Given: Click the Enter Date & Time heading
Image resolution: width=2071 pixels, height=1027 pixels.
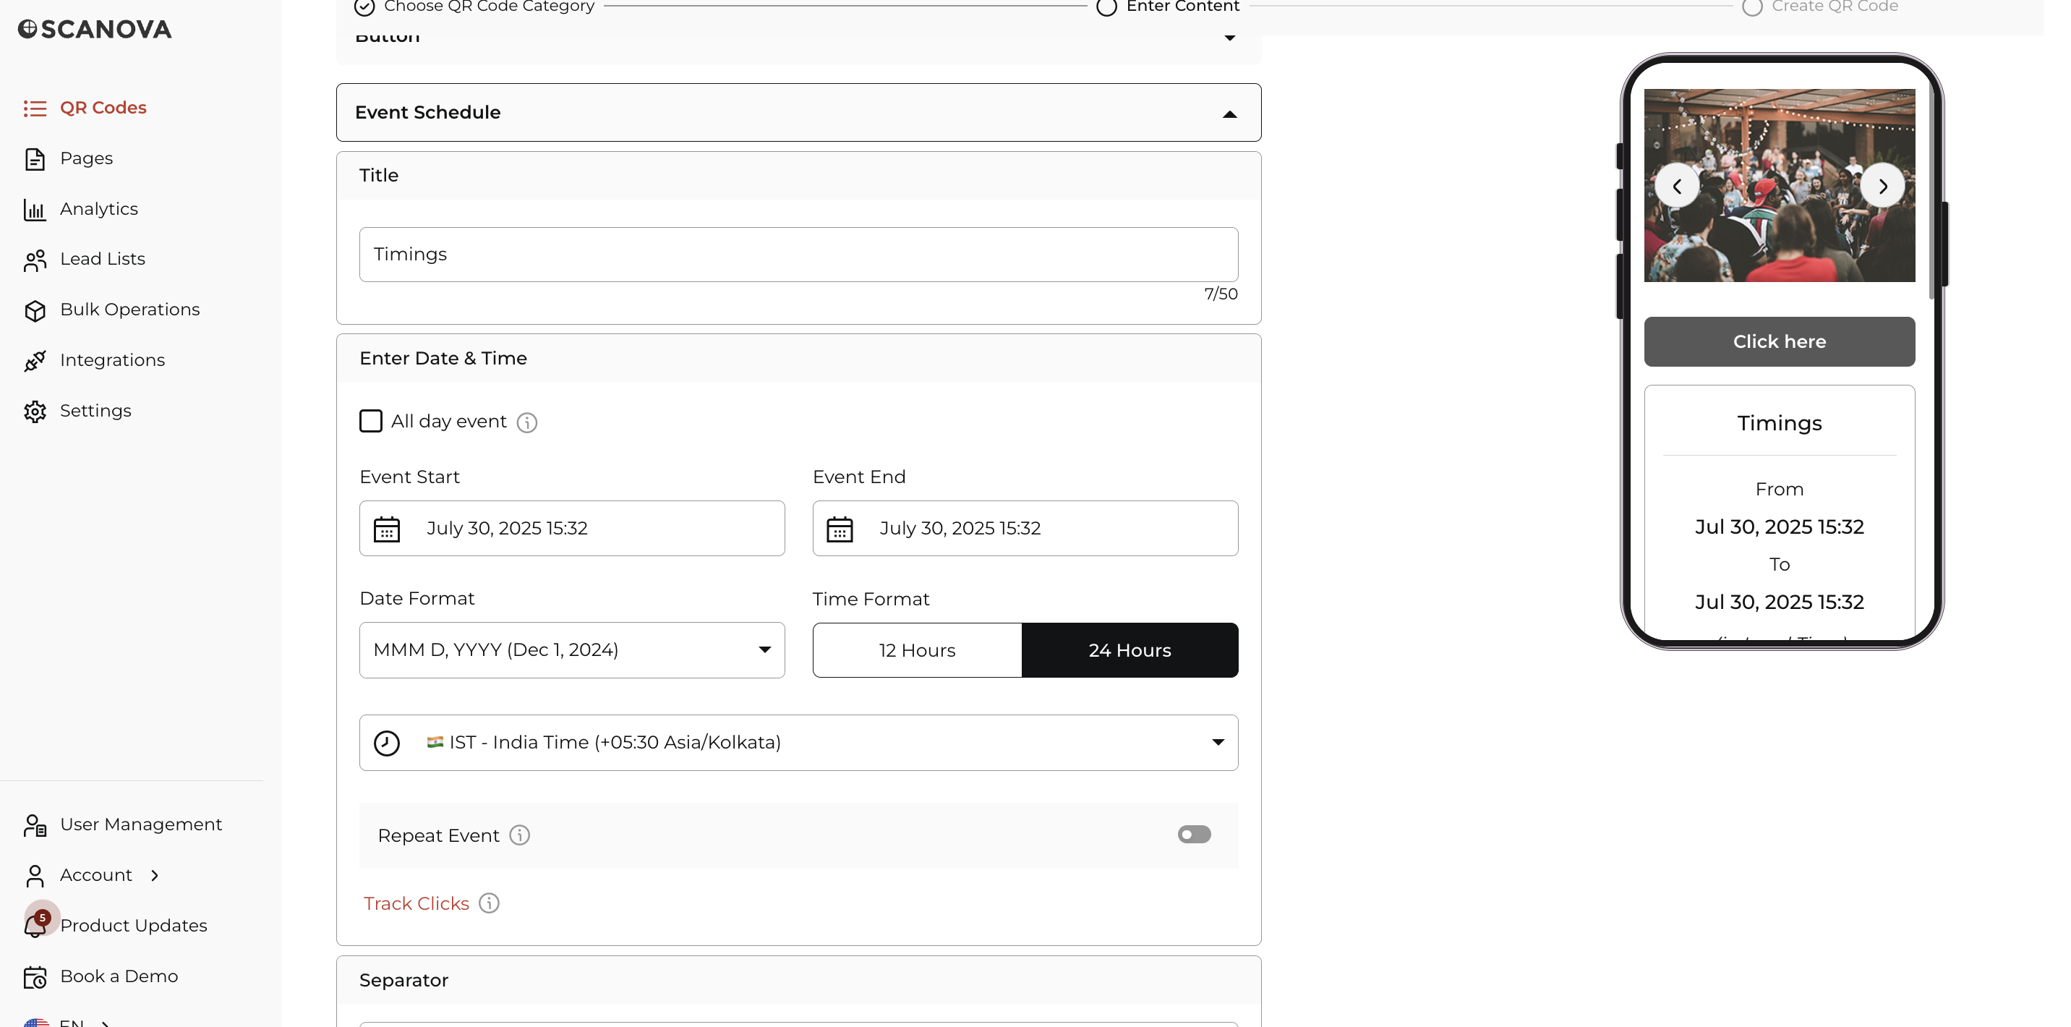Looking at the screenshot, I should coord(443,359).
